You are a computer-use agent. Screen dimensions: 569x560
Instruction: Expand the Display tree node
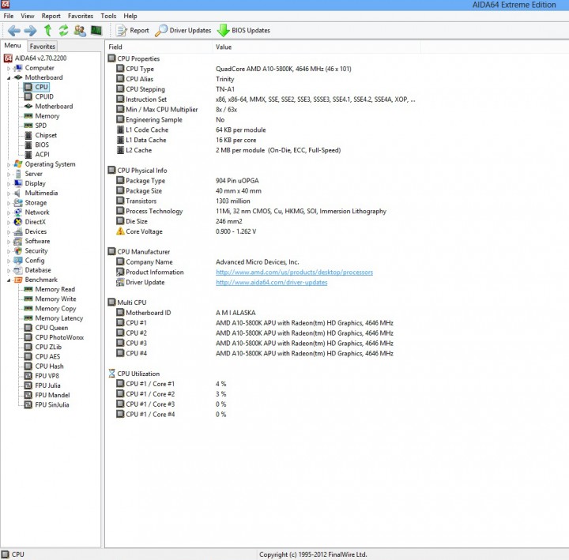tap(9, 184)
